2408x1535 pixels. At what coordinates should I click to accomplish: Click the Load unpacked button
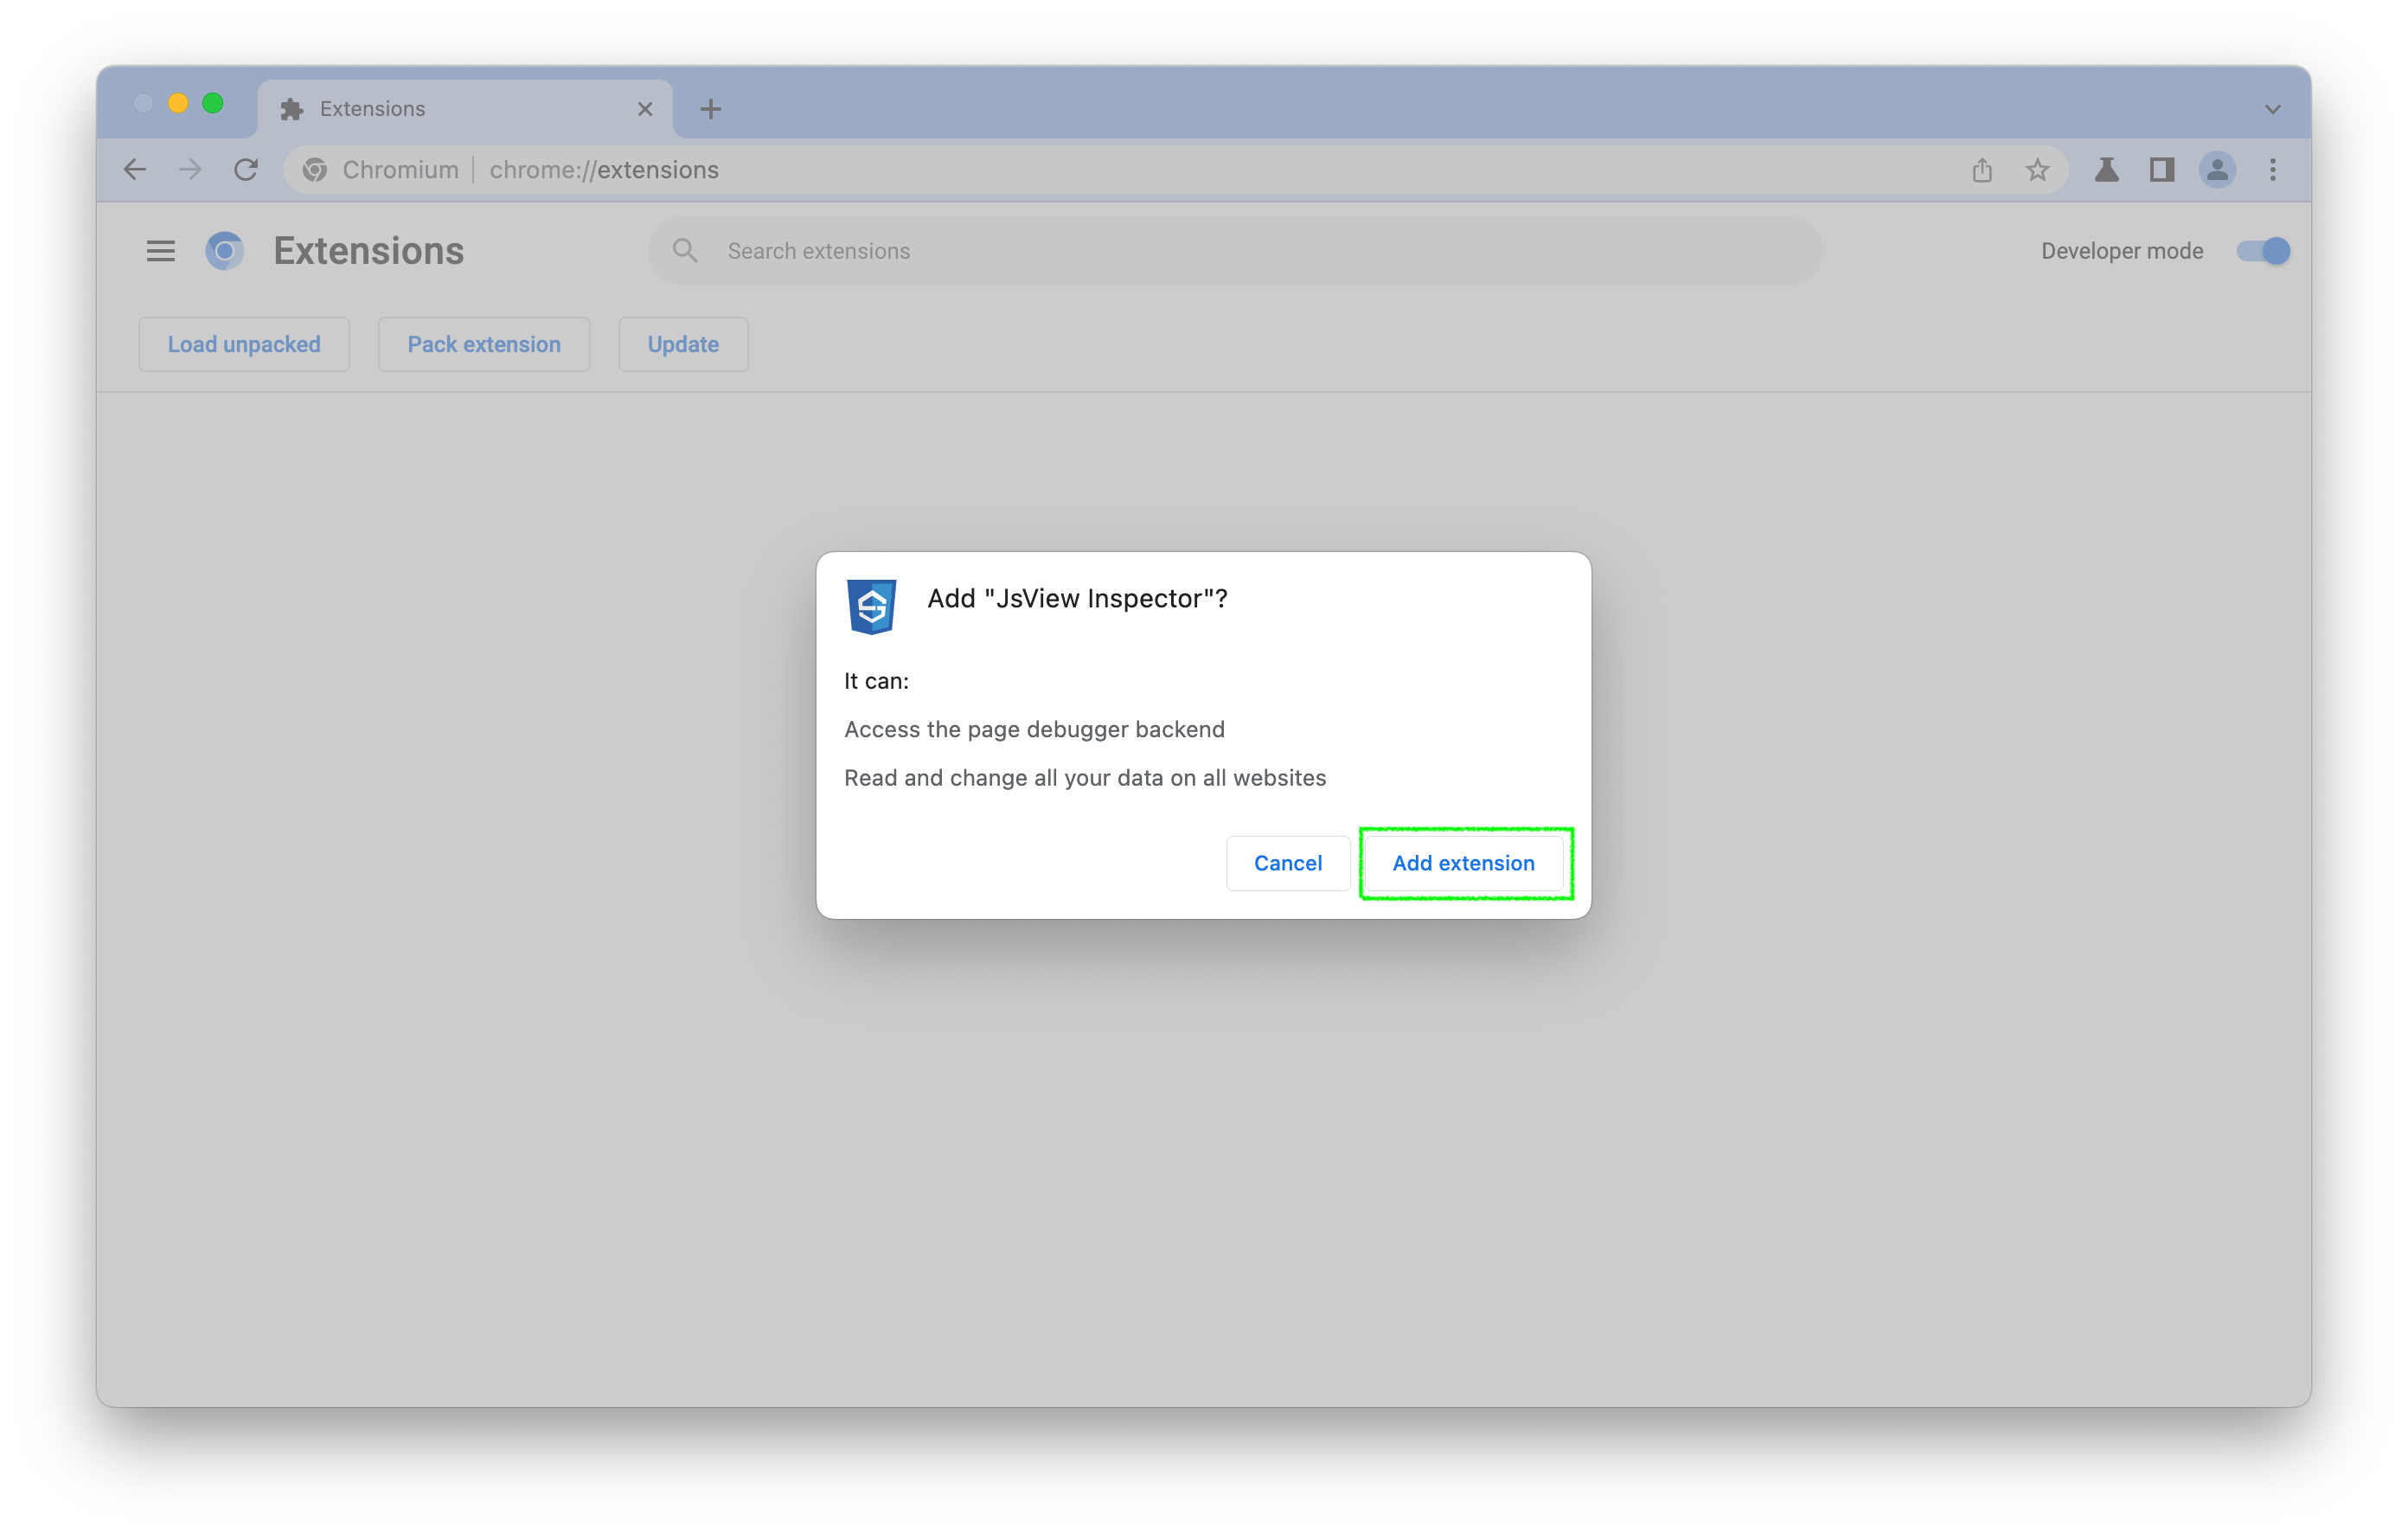click(x=244, y=344)
